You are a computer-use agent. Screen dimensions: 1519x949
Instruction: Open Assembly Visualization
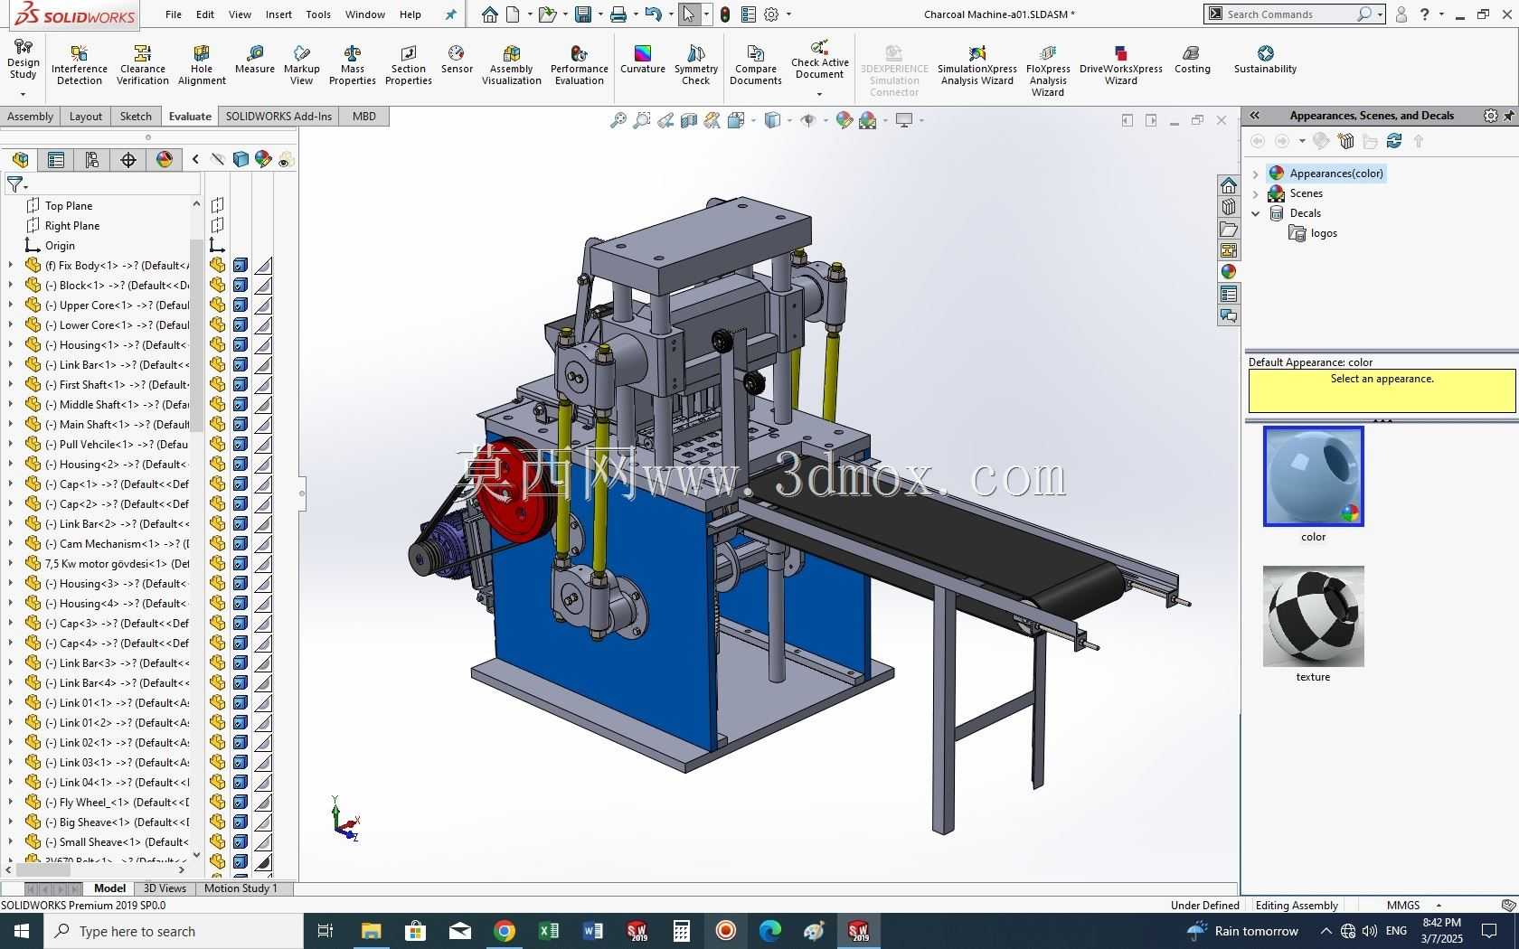tap(512, 65)
